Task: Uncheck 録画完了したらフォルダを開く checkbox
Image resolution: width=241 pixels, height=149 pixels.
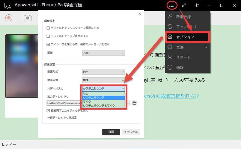Action: tap(48, 110)
